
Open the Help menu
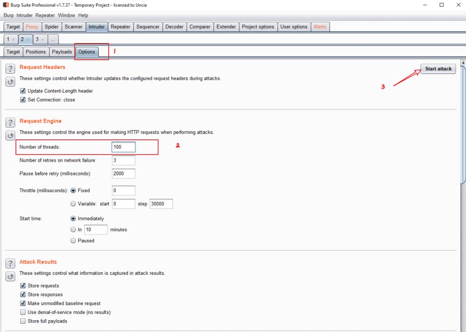(x=83, y=15)
